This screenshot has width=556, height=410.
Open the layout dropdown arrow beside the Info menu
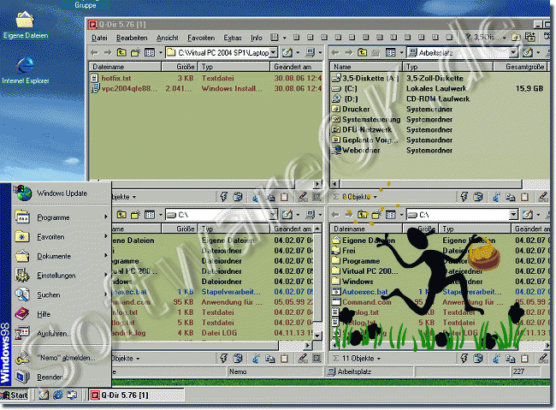(284, 38)
